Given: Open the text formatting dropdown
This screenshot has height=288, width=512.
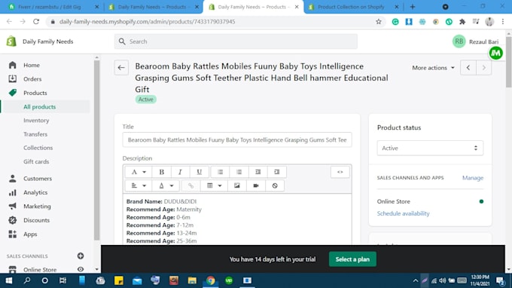Looking at the screenshot, I should pos(138,172).
